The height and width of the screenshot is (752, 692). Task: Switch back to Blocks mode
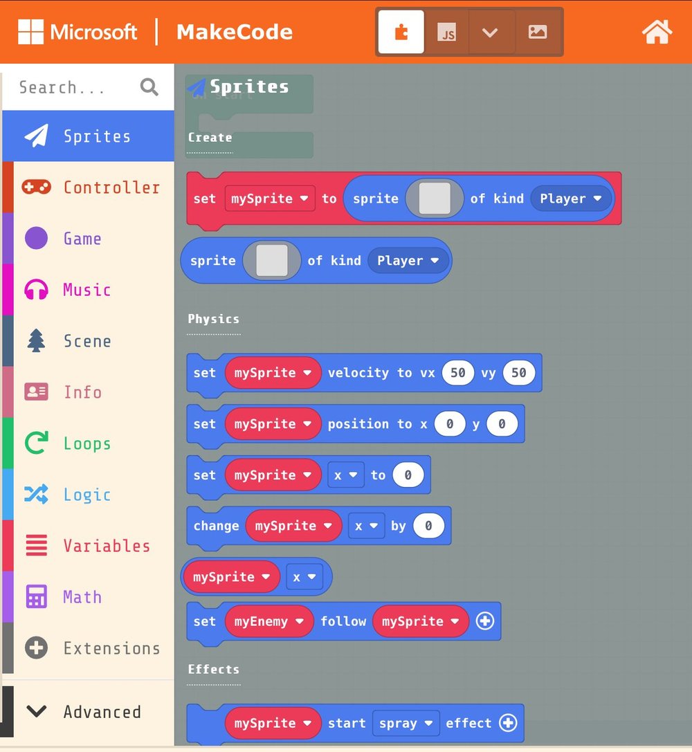[x=401, y=31]
